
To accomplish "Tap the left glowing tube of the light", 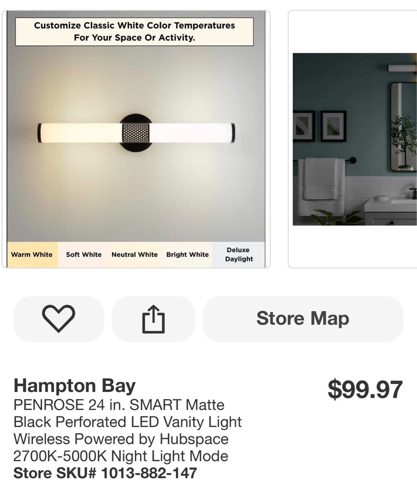I will [x=80, y=133].
